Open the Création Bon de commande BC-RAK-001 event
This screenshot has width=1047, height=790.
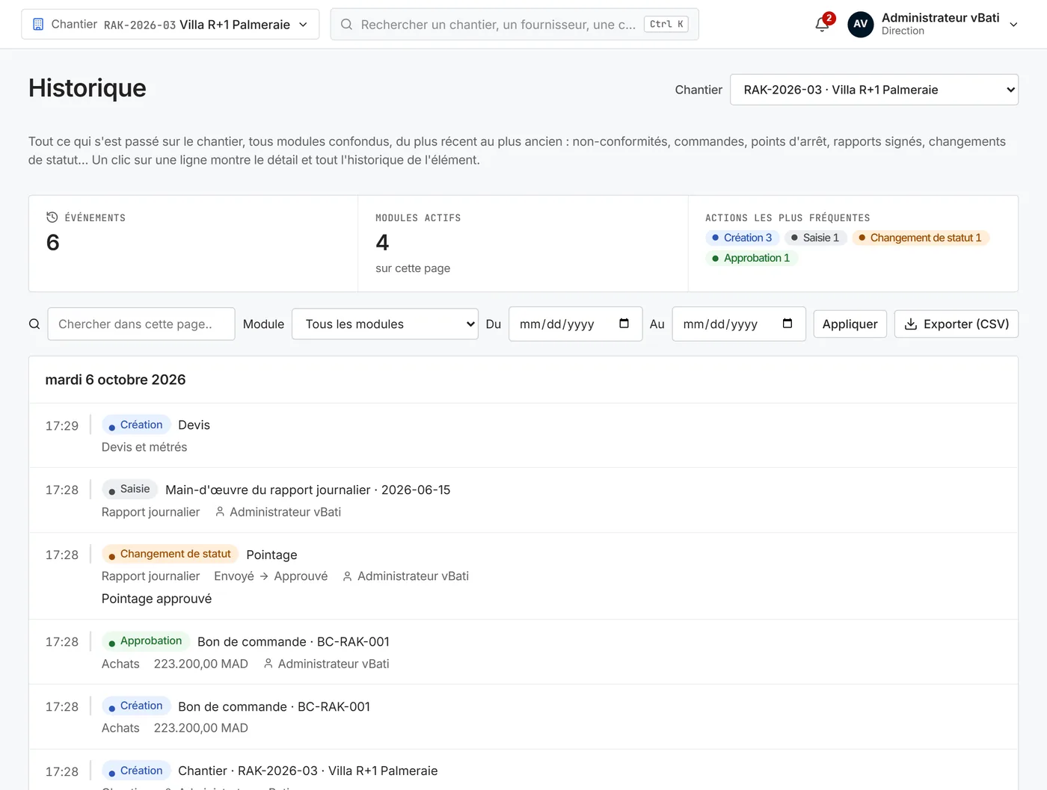tap(523, 717)
